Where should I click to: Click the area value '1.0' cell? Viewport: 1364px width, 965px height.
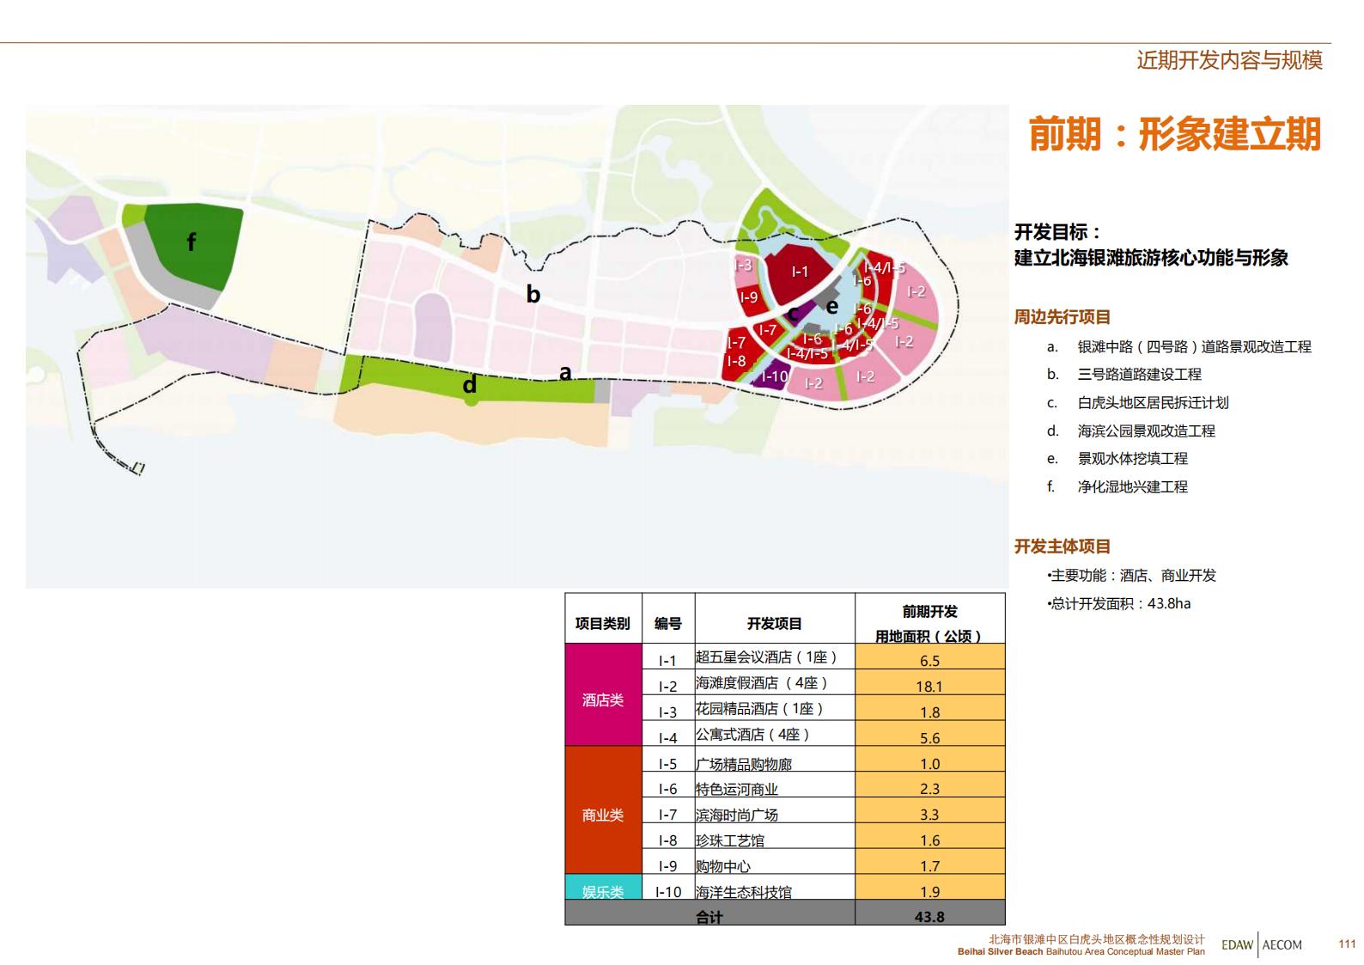point(930,760)
